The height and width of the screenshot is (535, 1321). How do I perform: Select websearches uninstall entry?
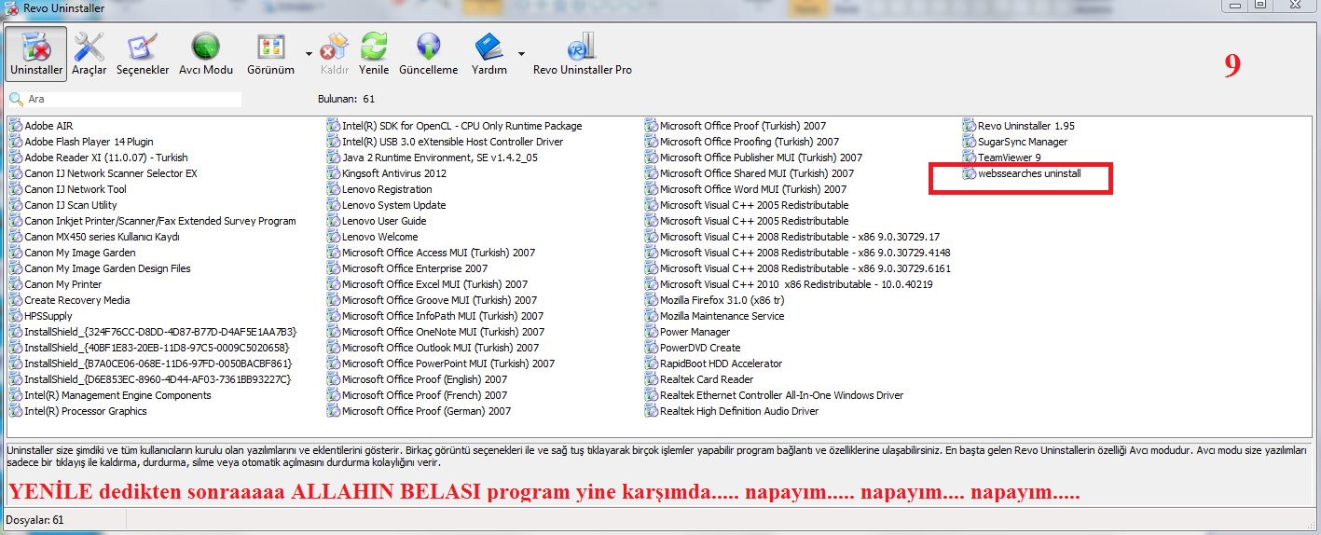click(x=1022, y=173)
